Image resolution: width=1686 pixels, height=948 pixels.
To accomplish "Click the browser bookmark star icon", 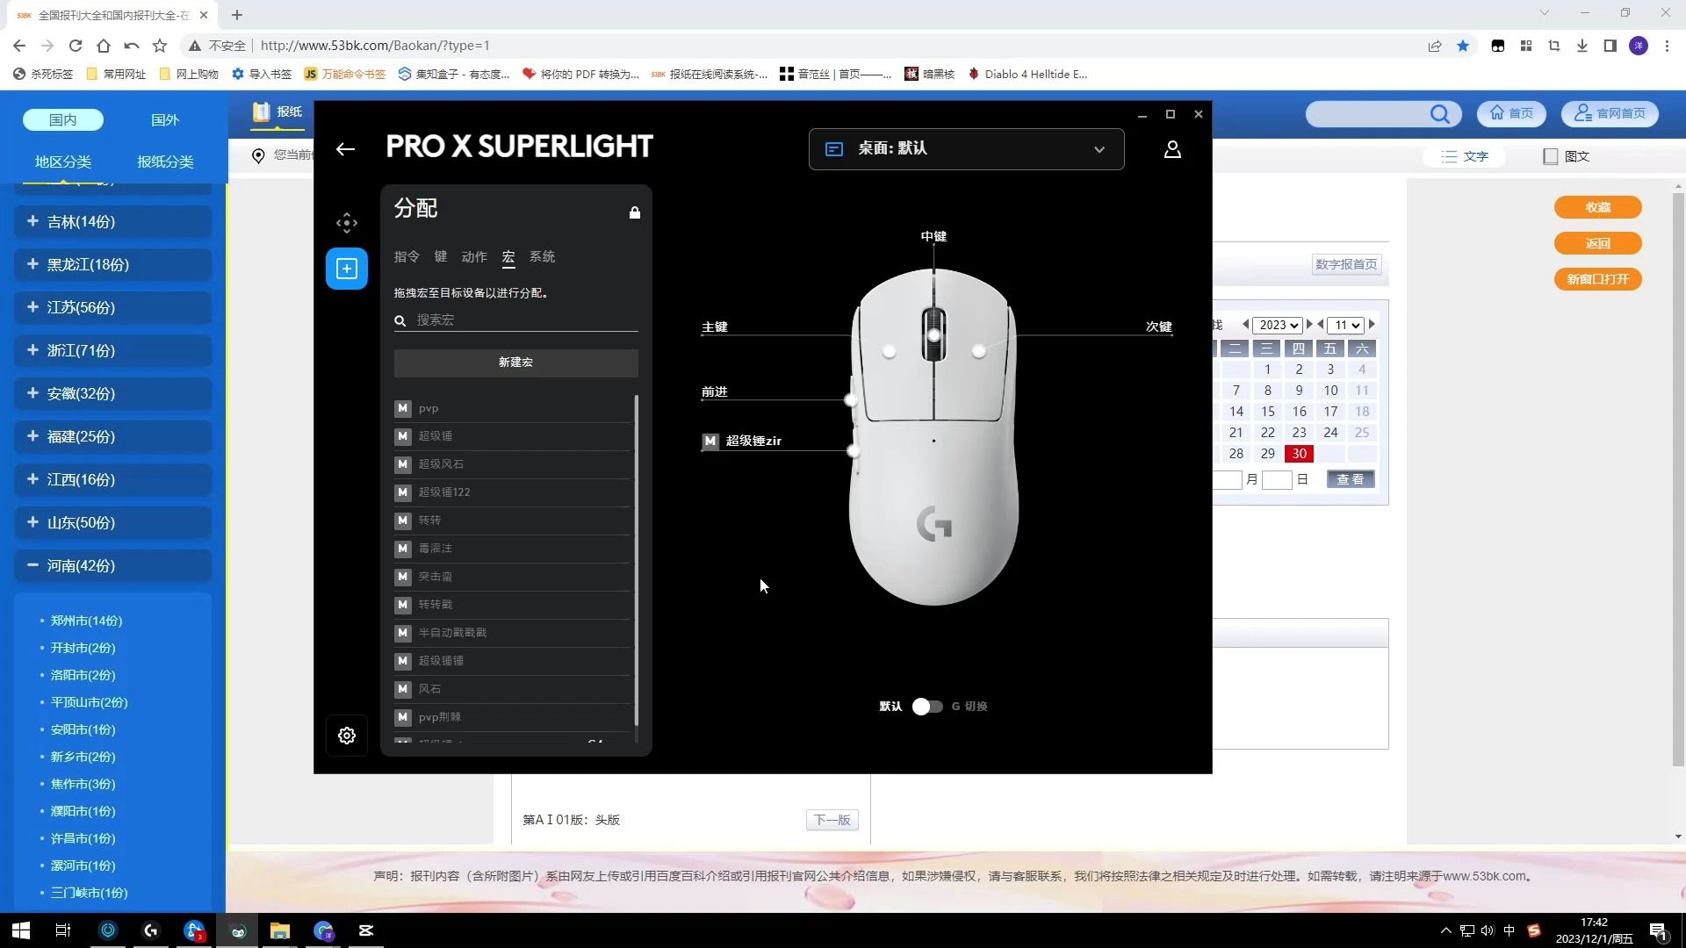I will [x=1463, y=46].
